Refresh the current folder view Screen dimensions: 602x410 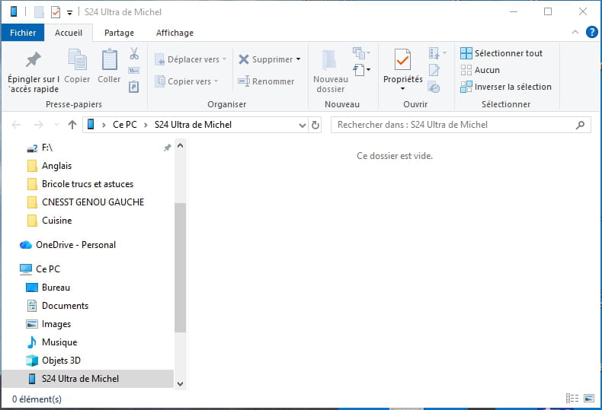pos(316,125)
